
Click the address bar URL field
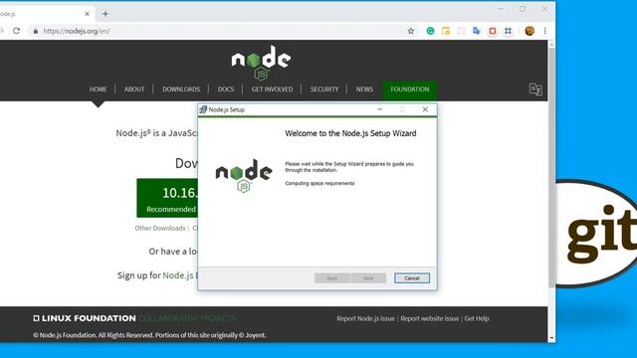pyautogui.click(x=223, y=31)
